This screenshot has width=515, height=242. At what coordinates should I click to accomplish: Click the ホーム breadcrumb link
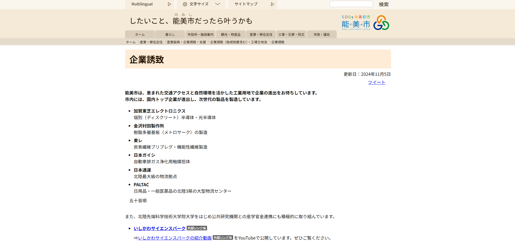pos(131,42)
